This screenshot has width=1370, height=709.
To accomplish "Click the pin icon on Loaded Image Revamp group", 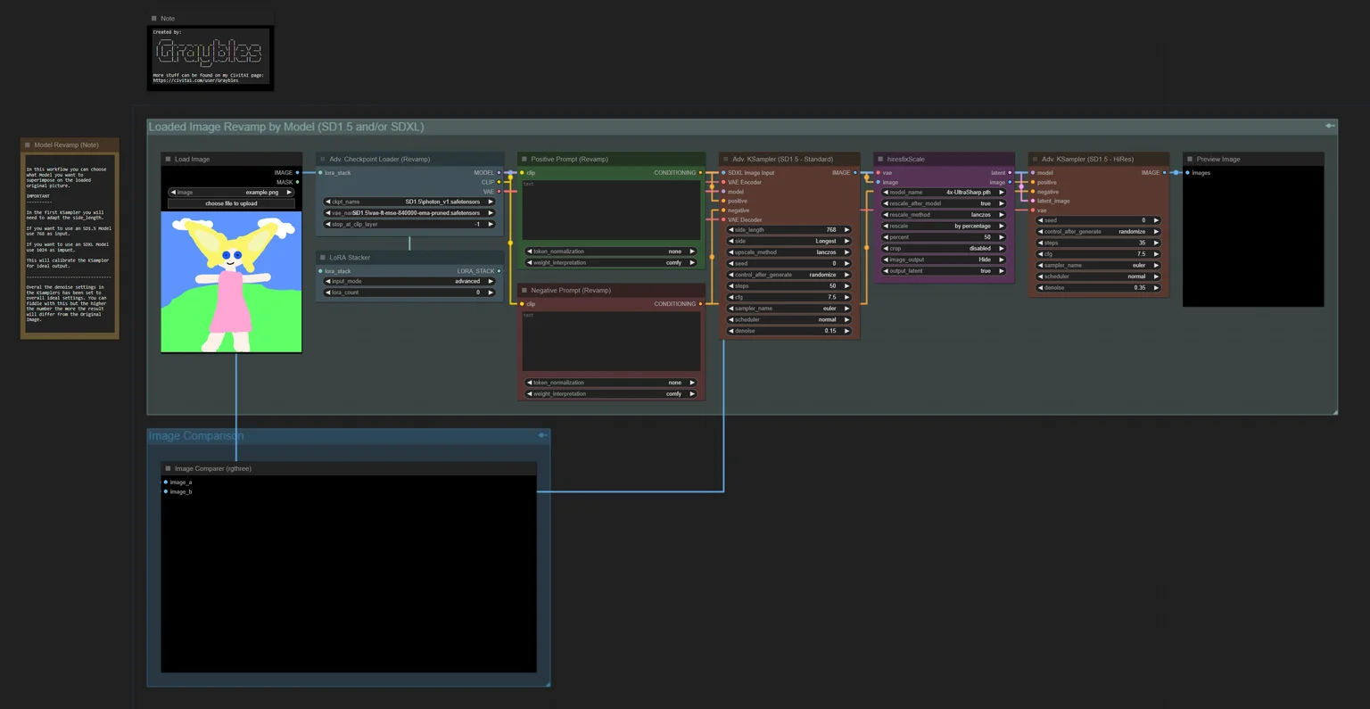I will [1329, 126].
